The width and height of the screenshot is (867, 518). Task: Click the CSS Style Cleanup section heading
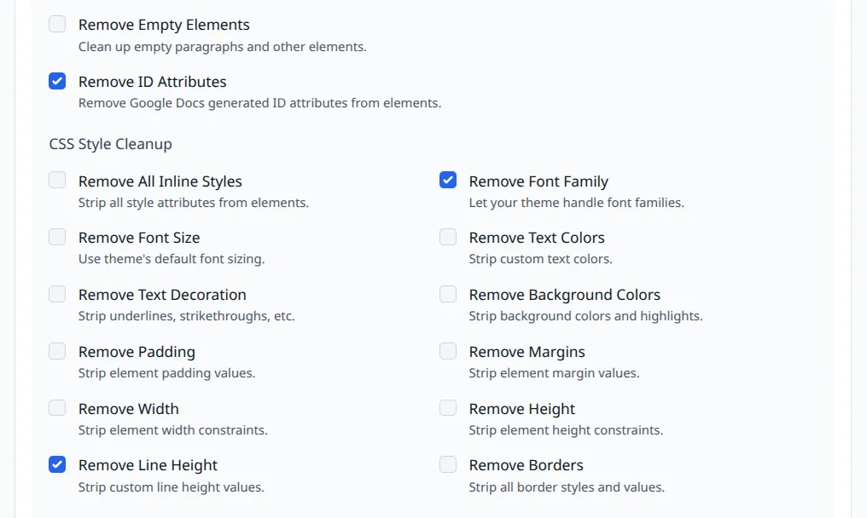[x=110, y=144]
